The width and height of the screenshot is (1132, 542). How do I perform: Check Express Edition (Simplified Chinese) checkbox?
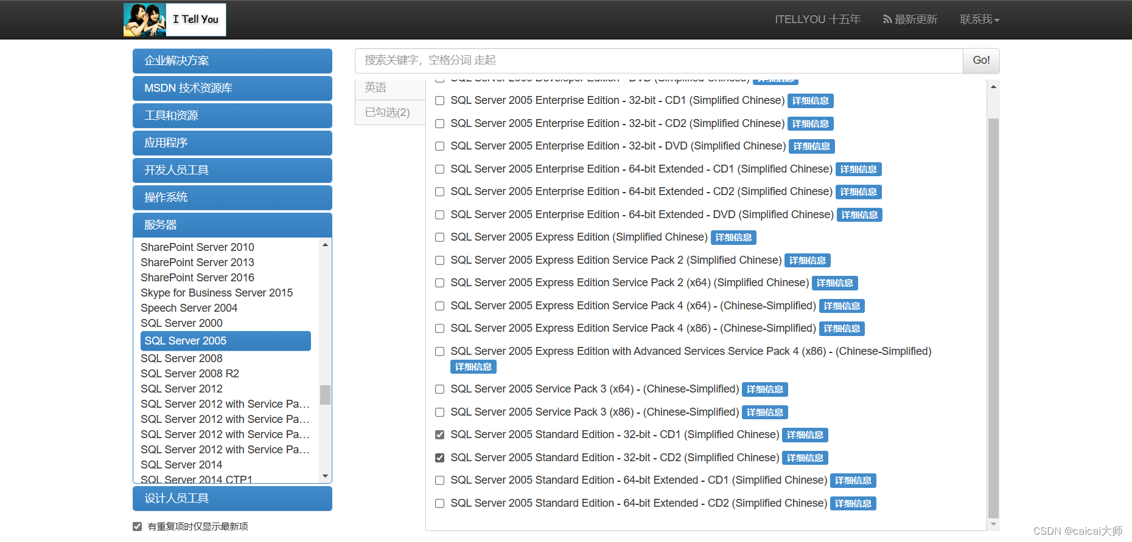click(x=439, y=238)
